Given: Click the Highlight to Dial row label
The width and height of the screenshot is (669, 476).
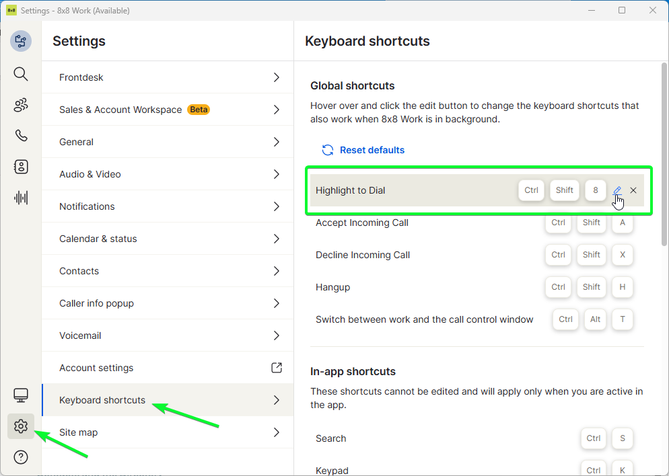Looking at the screenshot, I should click(350, 190).
